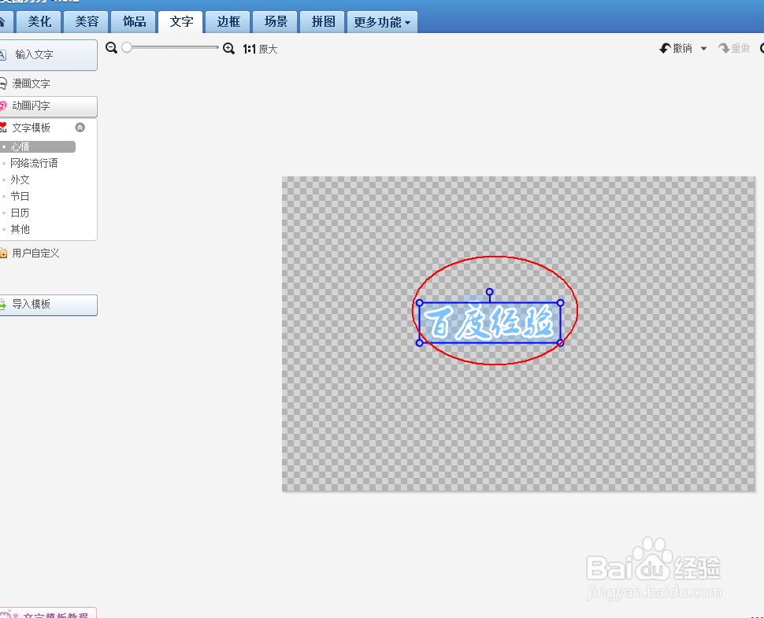Viewport: 764px width, 618px height.
Task: Switch to the 饰品 tab
Action: [x=134, y=22]
